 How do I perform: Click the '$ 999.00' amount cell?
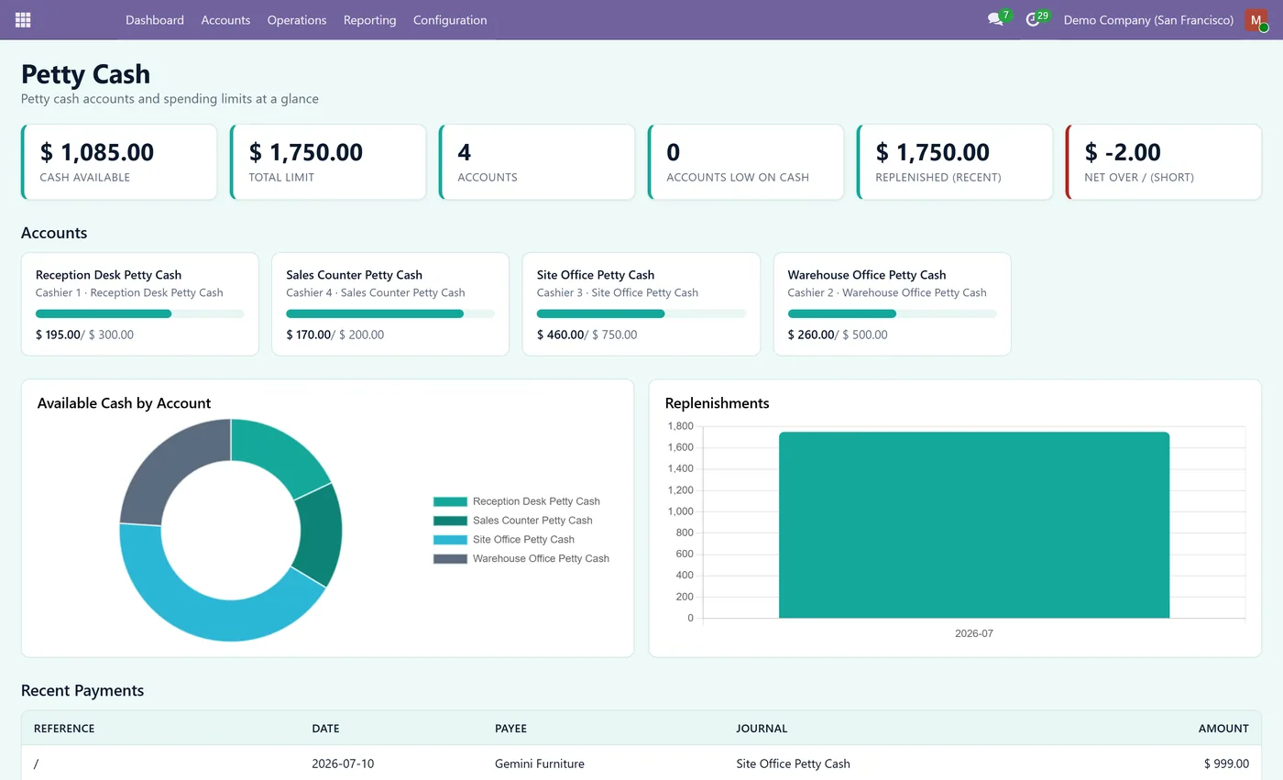coord(1226,764)
